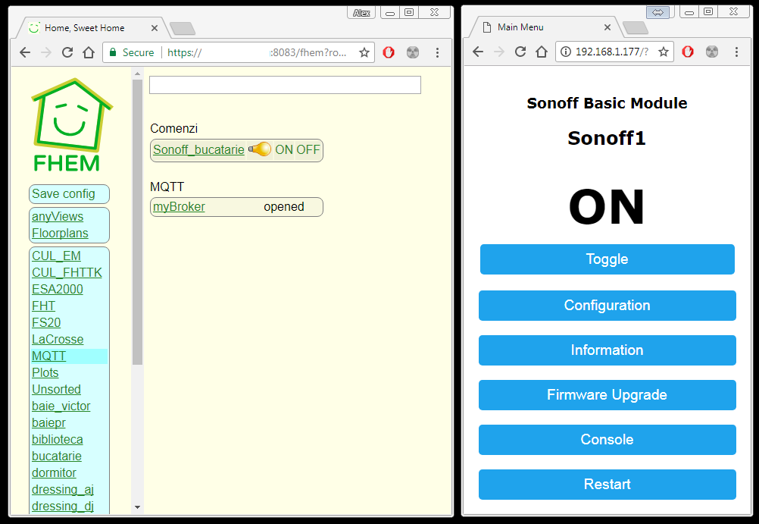
Task: Reload the FHEM page
Action: (67, 52)
